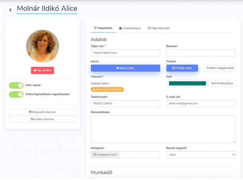Click the warning badge 'jelenleg nem módosítható'
Image resolution: width=243 pixels, height=180 pixels.
[x=107, y=90]
